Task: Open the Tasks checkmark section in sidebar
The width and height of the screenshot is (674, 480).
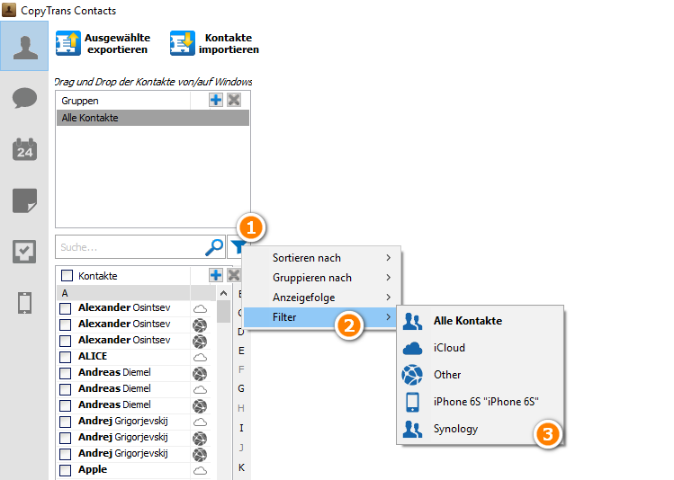Action: coord(24,252)
